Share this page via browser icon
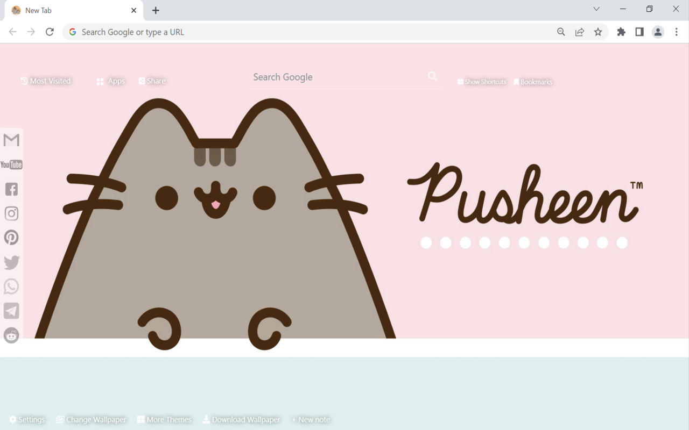689x430 pixels. (580, 32)
